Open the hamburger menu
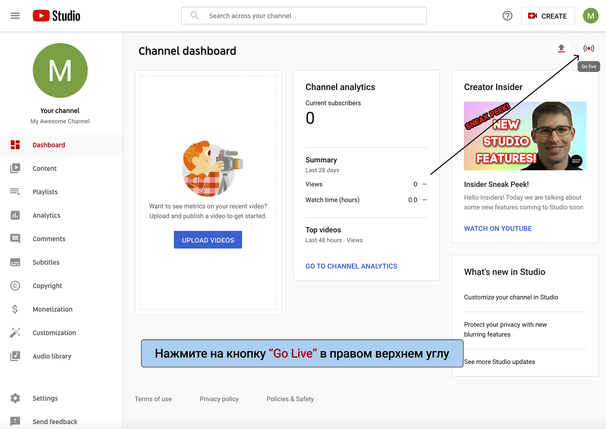This screenshot has height=429, width=606. point(15,16)
